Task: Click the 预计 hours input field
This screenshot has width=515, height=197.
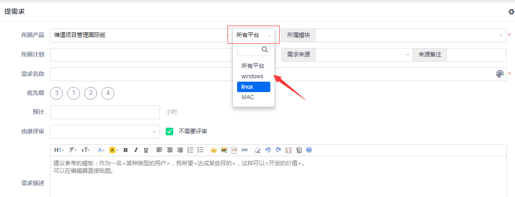Action: click(105, 112)
